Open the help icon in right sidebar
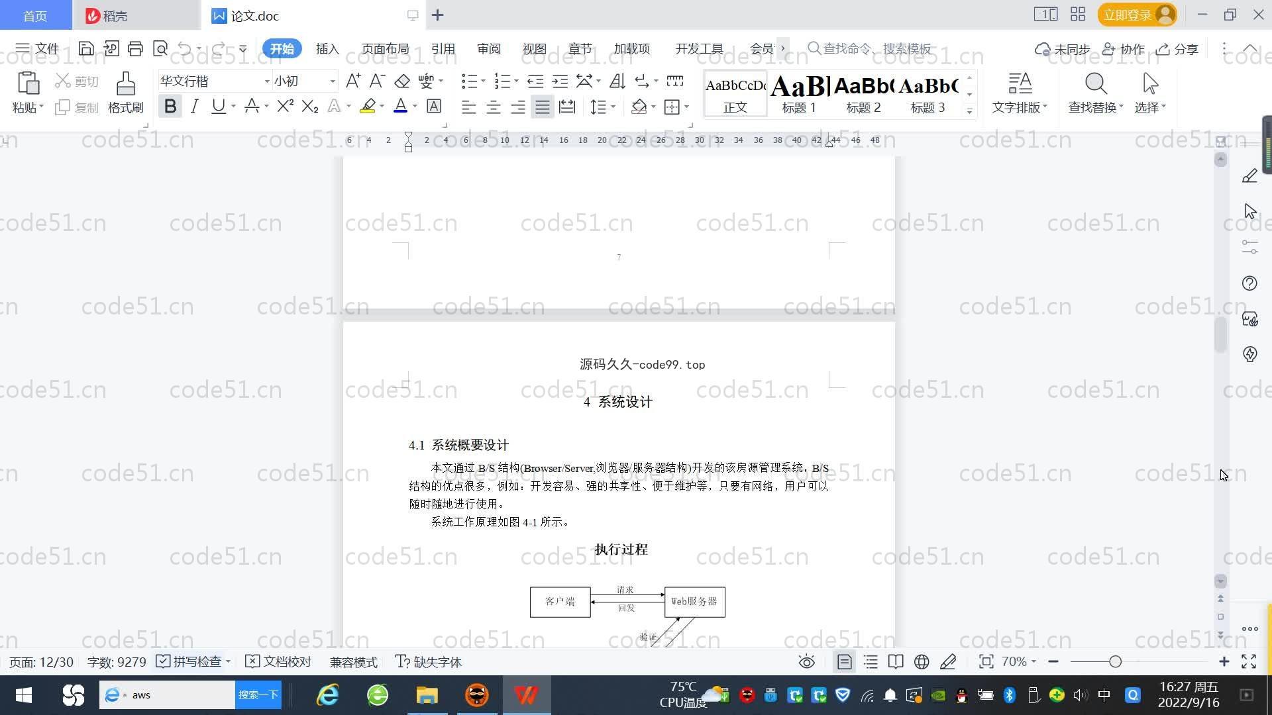Image resolution: width=1272 pixels, height=715 pixels. 1249,283
